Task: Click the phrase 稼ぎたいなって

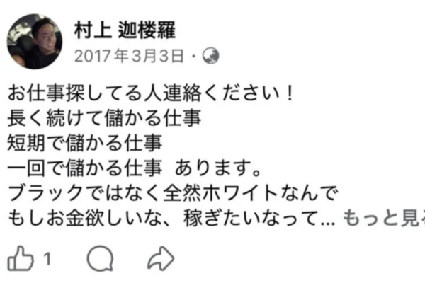Action: click(251, 218)
